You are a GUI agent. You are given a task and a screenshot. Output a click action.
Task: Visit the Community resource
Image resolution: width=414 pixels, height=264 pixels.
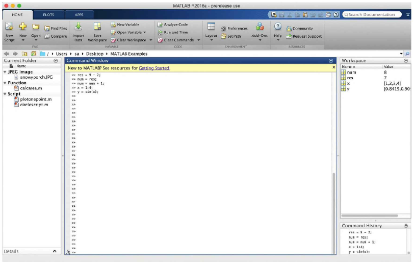[299, 29]
